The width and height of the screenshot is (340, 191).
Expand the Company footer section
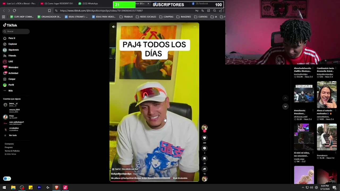9,144
